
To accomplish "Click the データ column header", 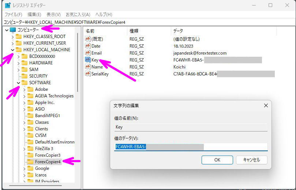I will coord(178,31).
